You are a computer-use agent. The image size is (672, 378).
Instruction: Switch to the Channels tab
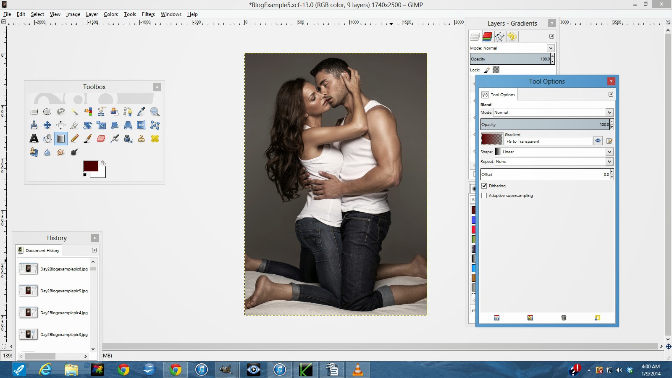487,37
